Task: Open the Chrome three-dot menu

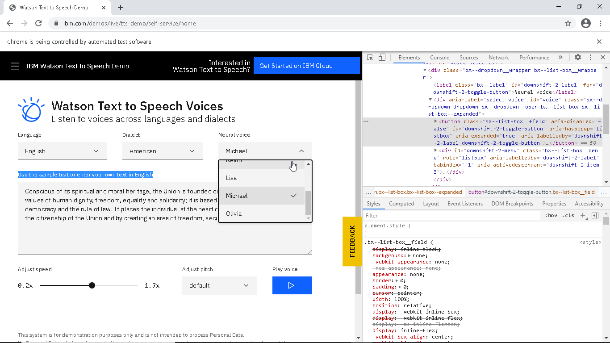Action: pos(601,23)
